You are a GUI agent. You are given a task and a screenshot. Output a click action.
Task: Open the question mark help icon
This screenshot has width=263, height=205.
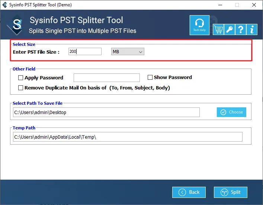click(x=241, y=29)
